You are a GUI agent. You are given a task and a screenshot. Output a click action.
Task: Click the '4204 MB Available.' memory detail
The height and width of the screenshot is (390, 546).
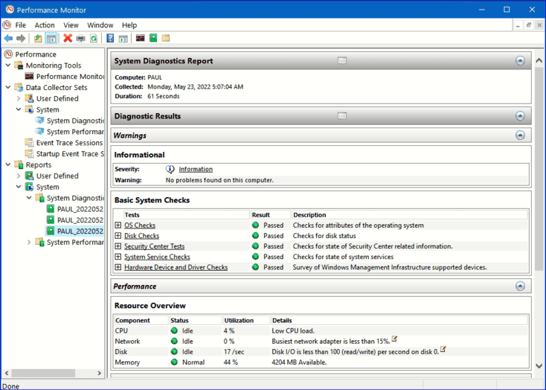pyautogui.click(x=299, y=362)
